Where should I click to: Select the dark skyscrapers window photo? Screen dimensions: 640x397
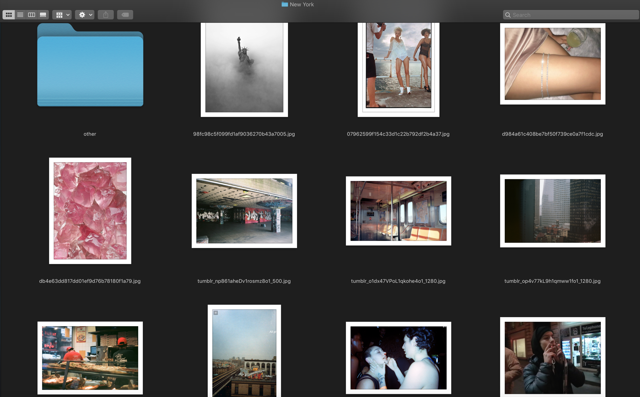point(553,211)
